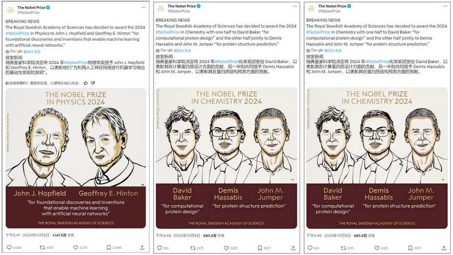Open @NobelPrize handle in the rightmost tweet
453x255 pixels.
[329, 11]
